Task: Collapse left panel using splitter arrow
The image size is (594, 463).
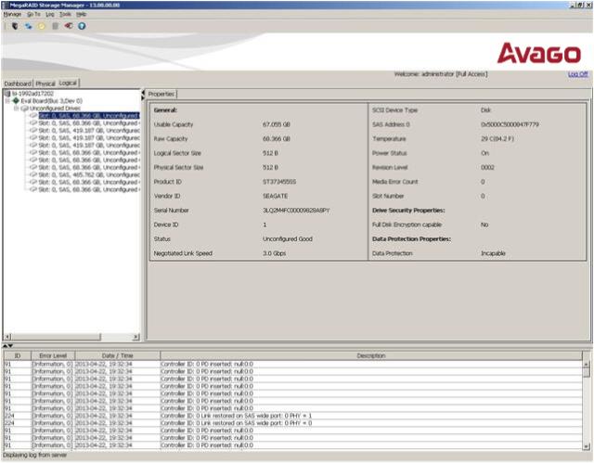Action: [142, 93]
